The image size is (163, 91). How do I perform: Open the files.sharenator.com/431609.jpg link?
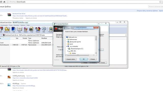24,86
